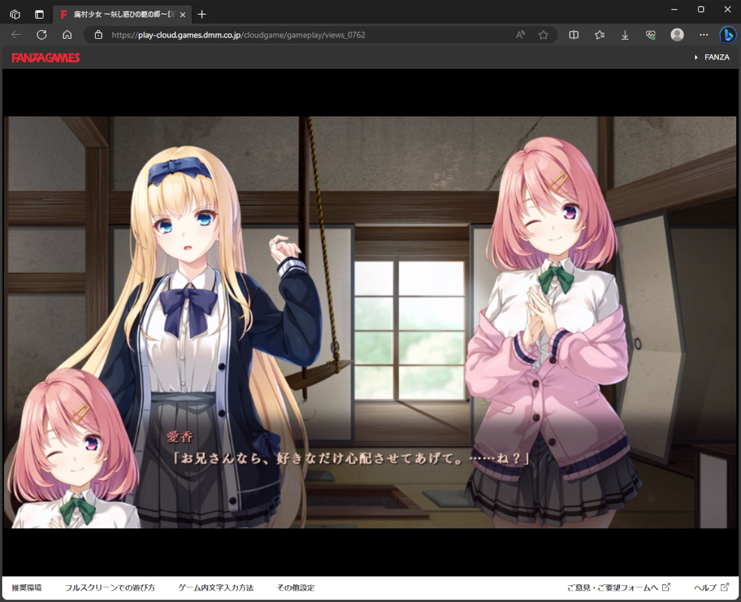
Task: Open a new browser tab
Action: 202,14
